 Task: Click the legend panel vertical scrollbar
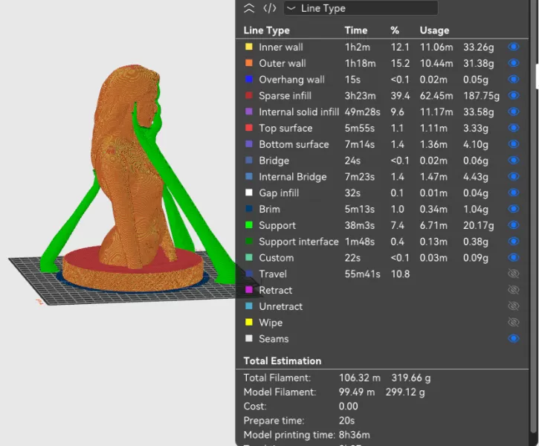tap(536, 74)
